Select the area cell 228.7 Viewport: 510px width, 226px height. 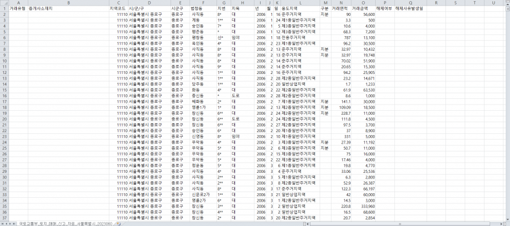click(x=341, y=113)
